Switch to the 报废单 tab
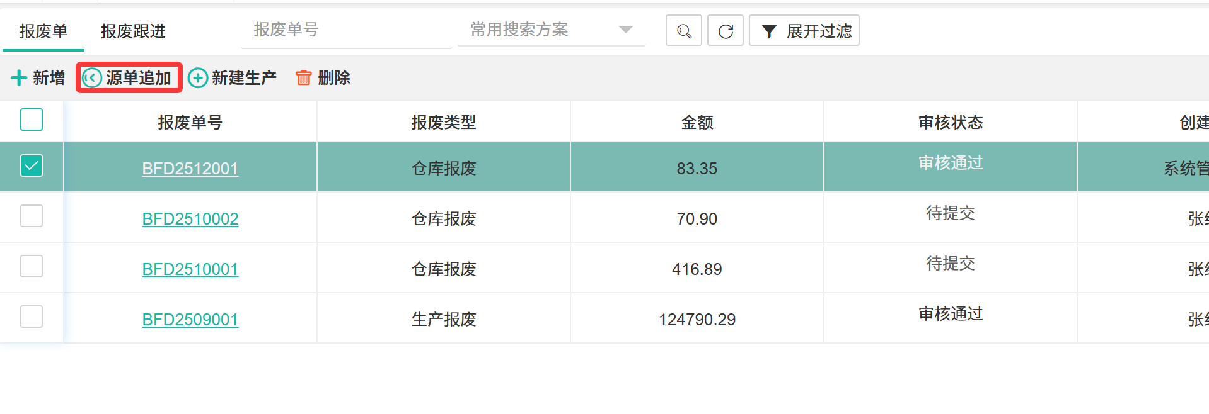 point(43,31)
